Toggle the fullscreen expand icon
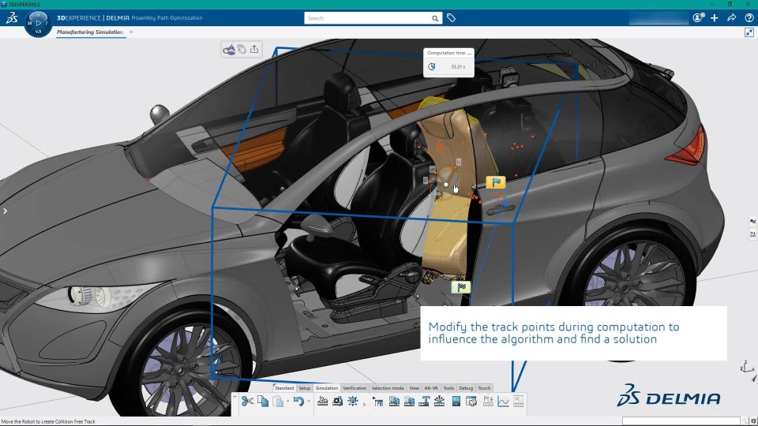This screenshot has width=758, height=426. (749, 32)
